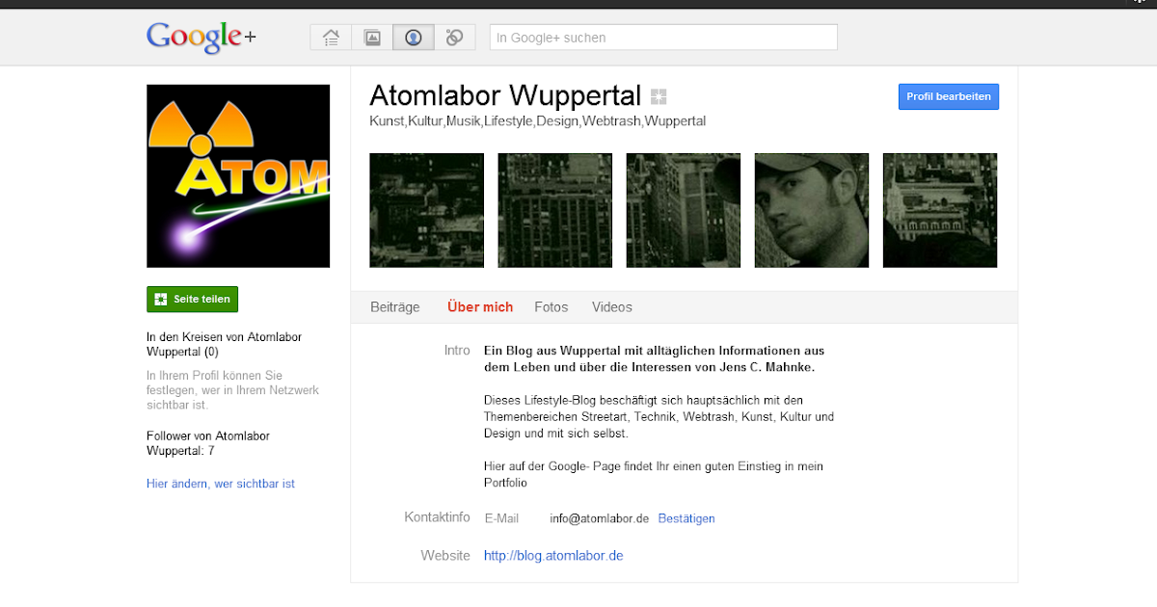Open the third scrapbook photo with skyscraper
This screenshot has height=607, width=1157.
tap(684, 210)
